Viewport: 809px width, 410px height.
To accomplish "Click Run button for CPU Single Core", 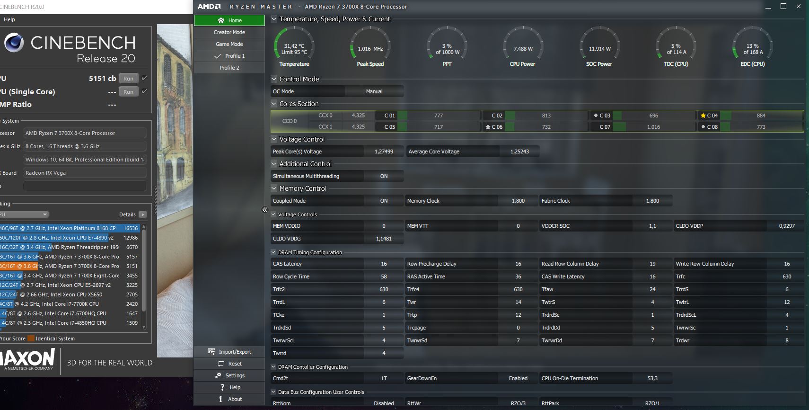I will click(x=129, y=92).
